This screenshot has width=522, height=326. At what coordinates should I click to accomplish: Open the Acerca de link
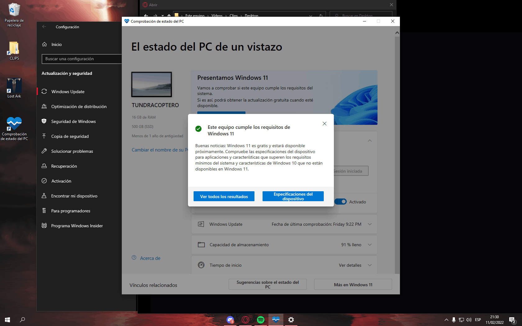pyautogui.click(x=150, y=258)
